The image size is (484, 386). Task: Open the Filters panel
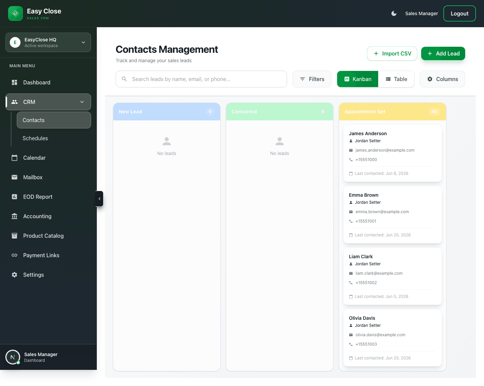point(312,79)
